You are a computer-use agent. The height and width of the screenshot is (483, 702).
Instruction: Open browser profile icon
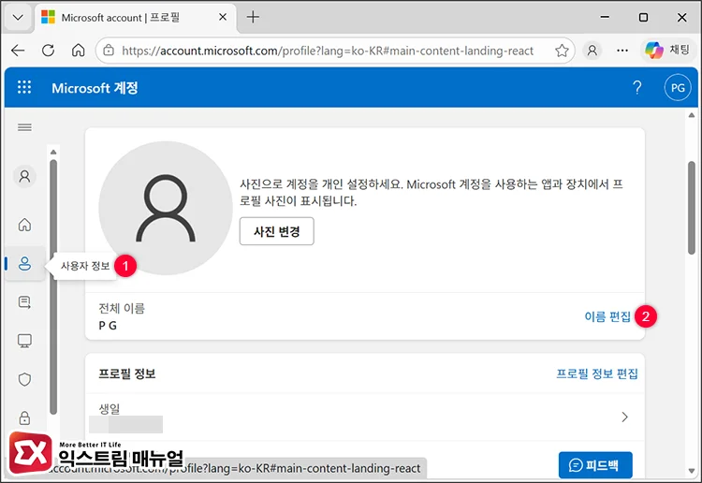click(592, 51)
